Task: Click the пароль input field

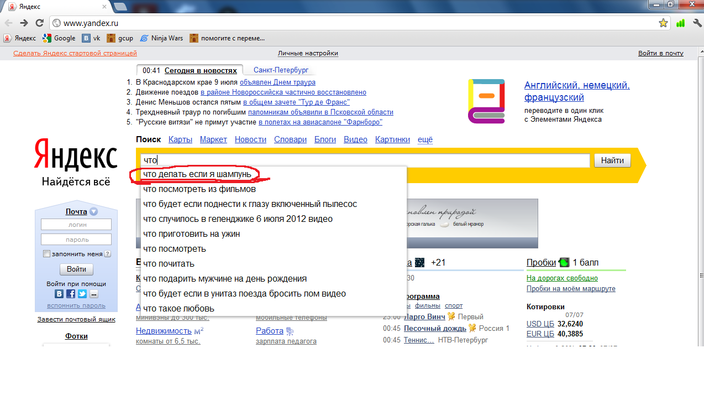Action: coord(76,240)
